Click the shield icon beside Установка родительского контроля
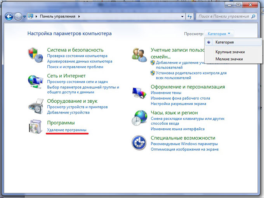Image resolution: width=264 pixels, height=198 pixels. tap(153, 73)
